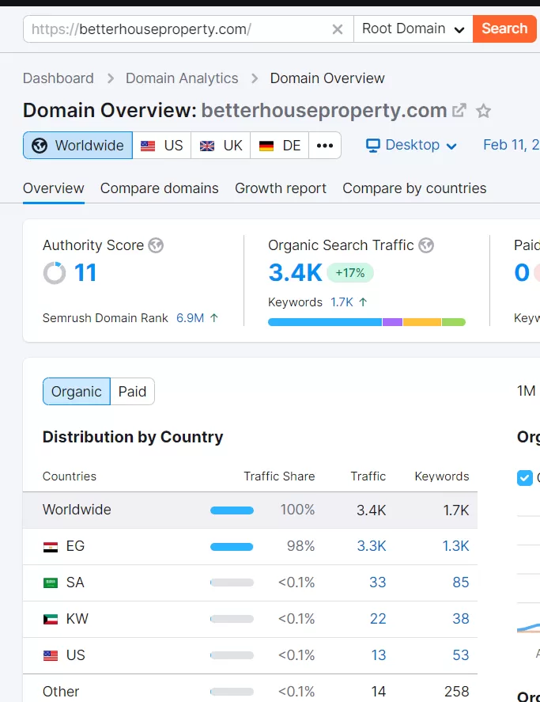Star the domain as favorite
The width and height of the screenshot is (540, 702).
483,111
